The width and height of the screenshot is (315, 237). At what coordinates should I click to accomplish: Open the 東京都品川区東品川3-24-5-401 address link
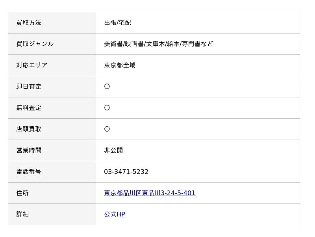(150, 193)
